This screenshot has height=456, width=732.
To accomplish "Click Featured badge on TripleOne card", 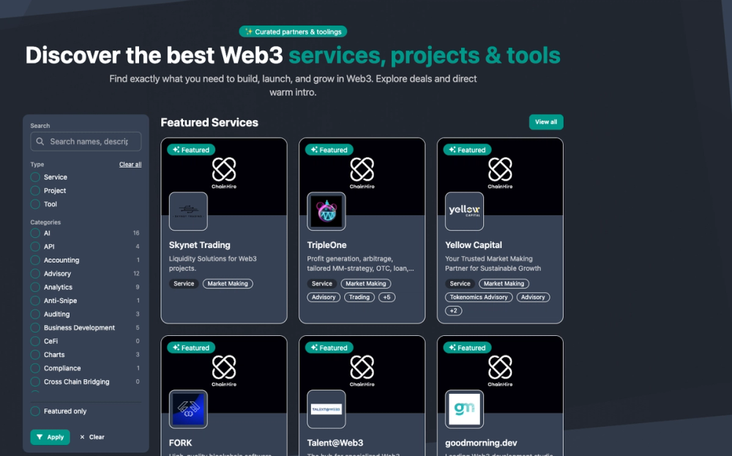I will 329,150.
